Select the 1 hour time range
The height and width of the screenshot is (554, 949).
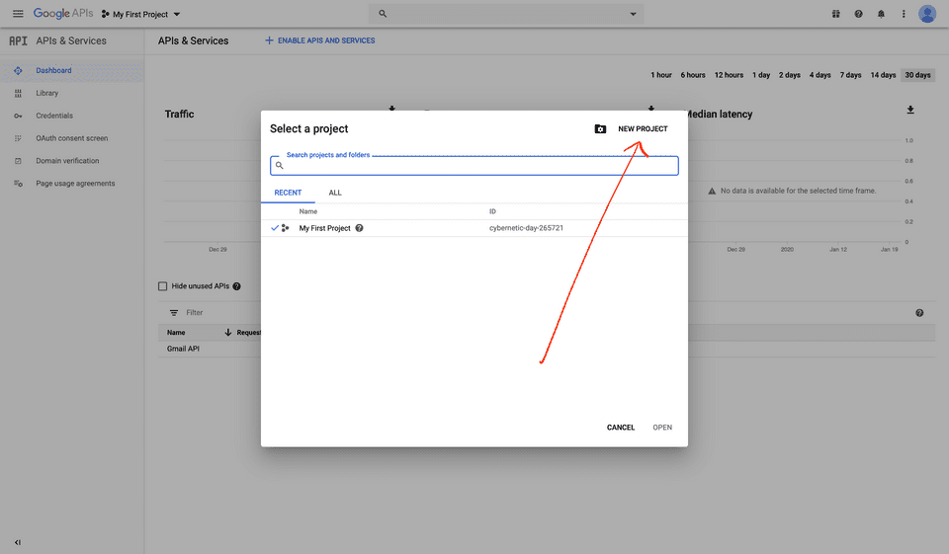[x=661, y=75]
